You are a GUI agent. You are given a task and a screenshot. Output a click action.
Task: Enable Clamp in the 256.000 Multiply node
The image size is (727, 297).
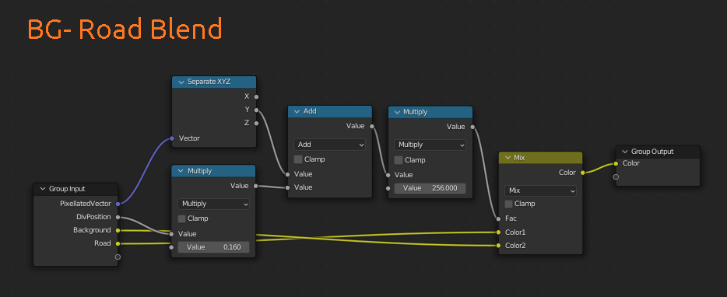pyautogui.click(x=399, y=160)
